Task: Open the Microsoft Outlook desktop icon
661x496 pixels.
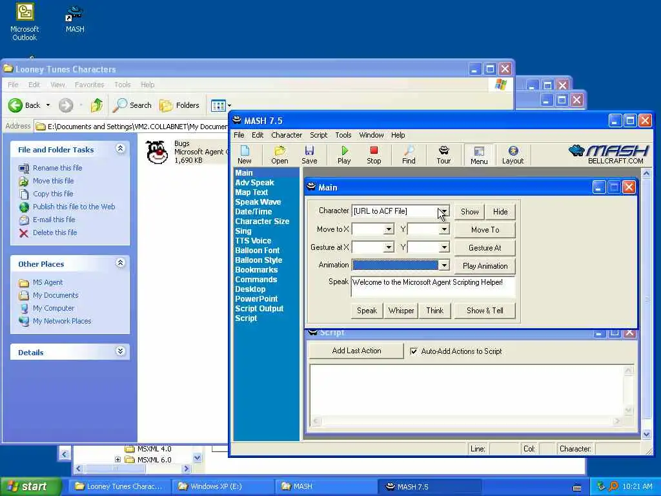Action: pos(25,23)
